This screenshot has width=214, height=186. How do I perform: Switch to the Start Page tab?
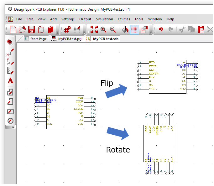(36, 39)
